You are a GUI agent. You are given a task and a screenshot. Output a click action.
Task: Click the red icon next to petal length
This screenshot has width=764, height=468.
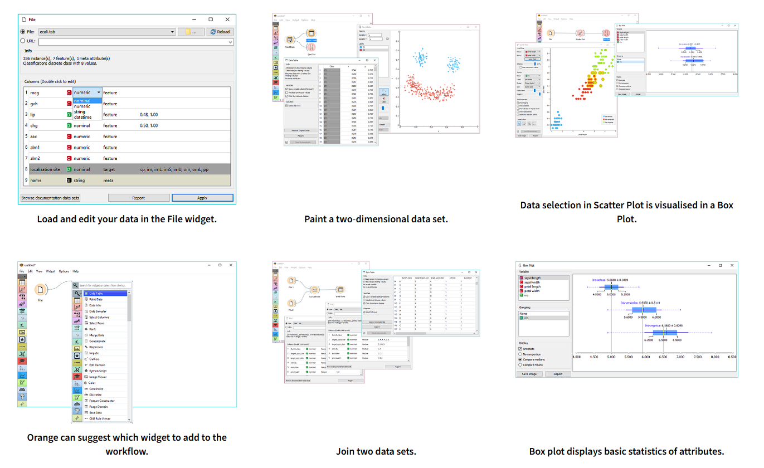521,287
